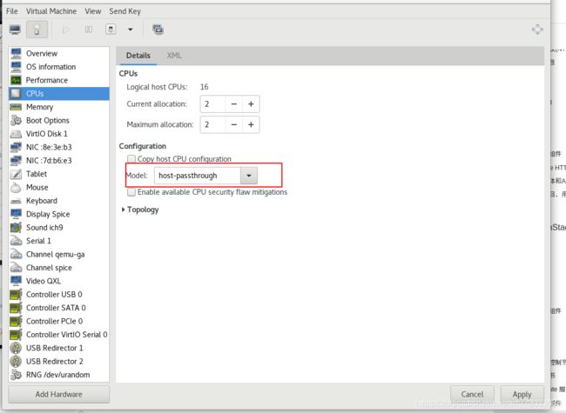Open the Memory entry
The height and width of the screenshot is (413, 566).
coord(59,107)
